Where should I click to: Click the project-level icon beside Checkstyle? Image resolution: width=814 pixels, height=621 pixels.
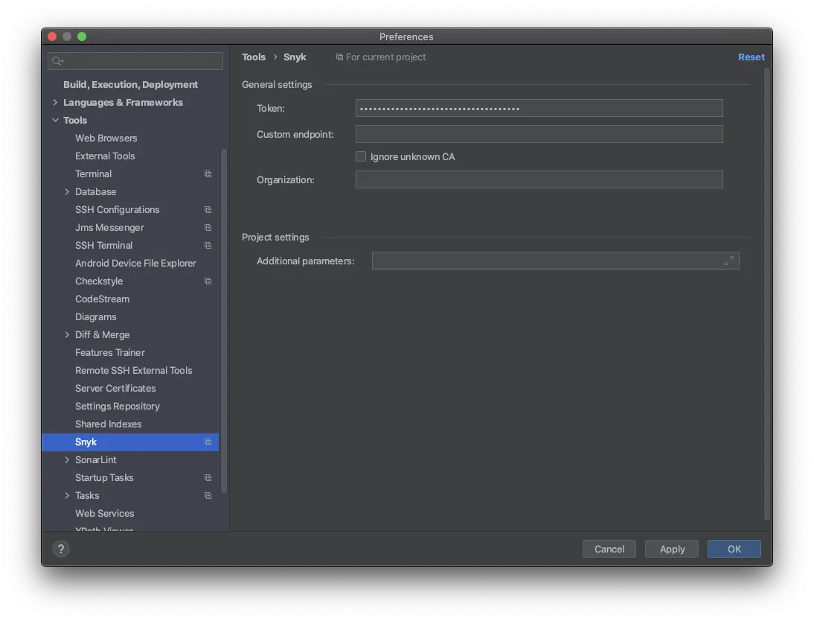click(x=208, y=281)
